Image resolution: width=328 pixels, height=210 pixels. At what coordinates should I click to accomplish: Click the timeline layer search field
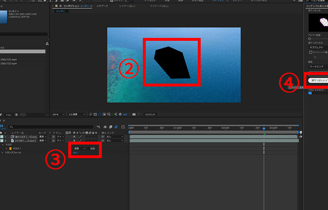pyautogui.click(x=51, y=127)
